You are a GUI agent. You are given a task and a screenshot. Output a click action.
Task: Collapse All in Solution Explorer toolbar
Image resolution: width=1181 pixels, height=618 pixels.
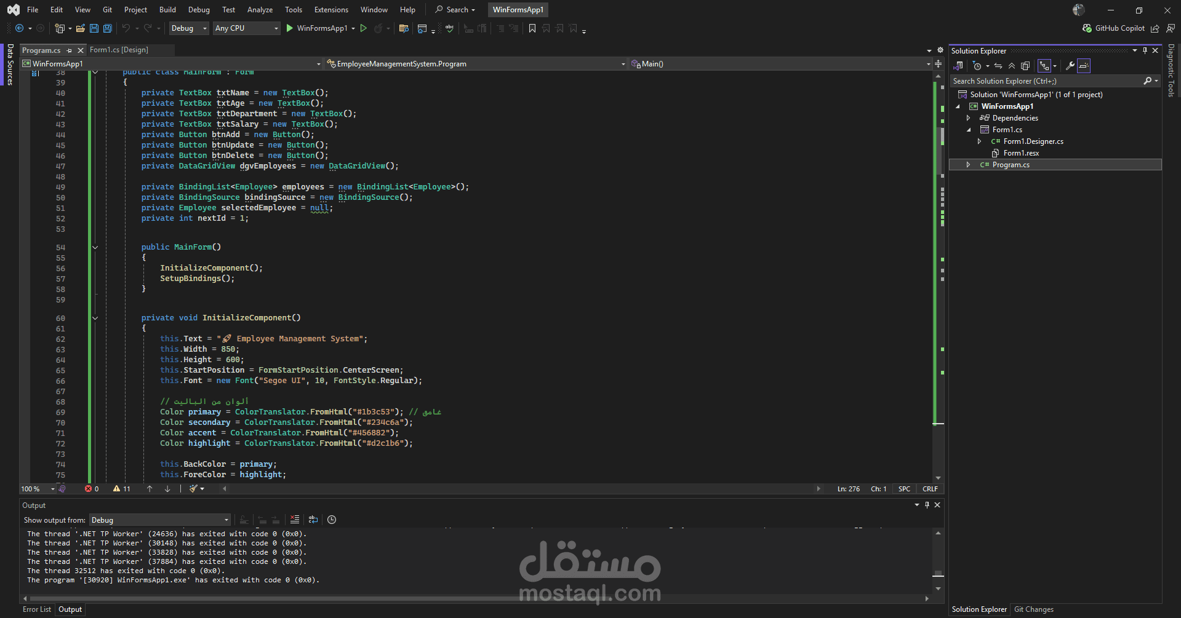pyautogui.click(x=1012, y=66)
